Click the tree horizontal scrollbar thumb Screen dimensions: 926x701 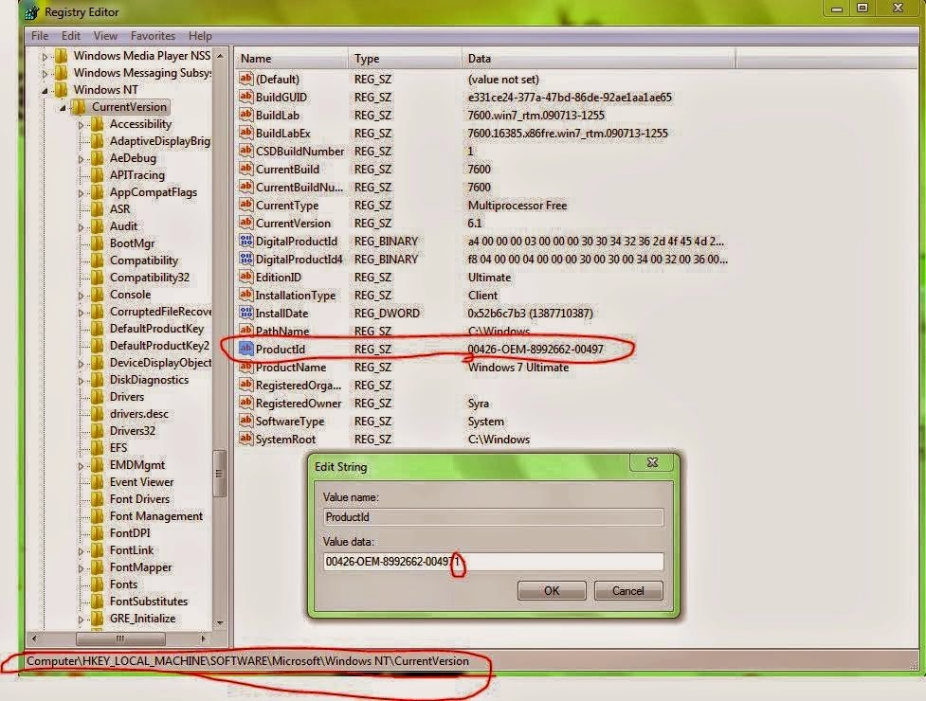point(120,638)
